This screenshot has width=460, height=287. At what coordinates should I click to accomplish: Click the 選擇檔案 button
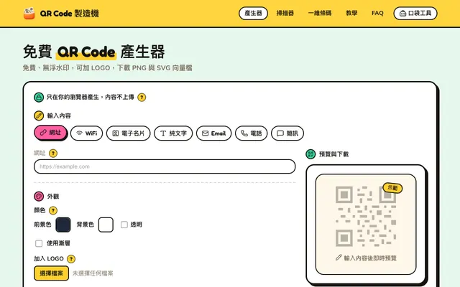pyautogui.click(x=51, y=273)
